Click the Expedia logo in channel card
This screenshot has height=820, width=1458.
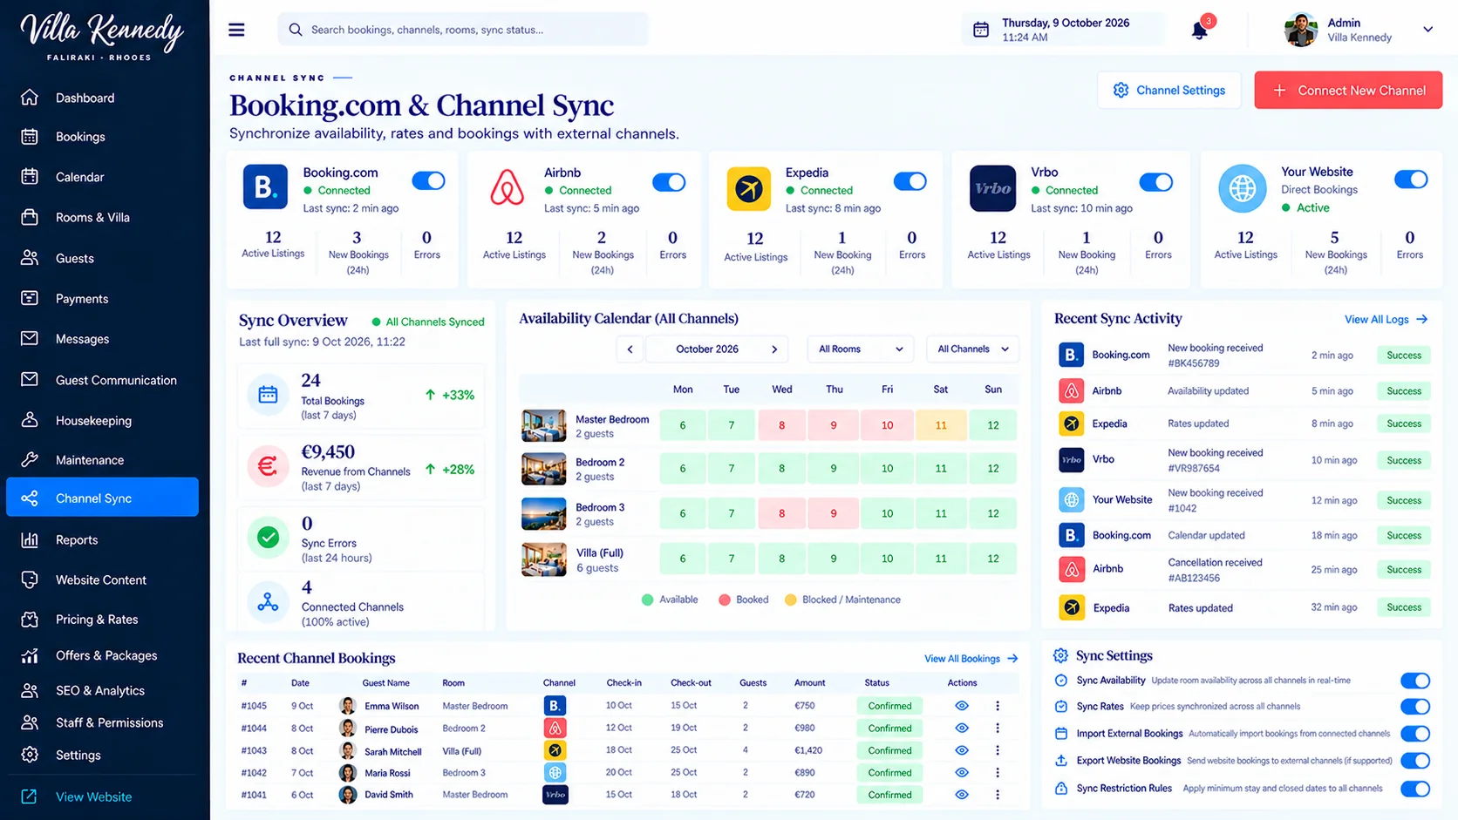(x=748, y=188)
